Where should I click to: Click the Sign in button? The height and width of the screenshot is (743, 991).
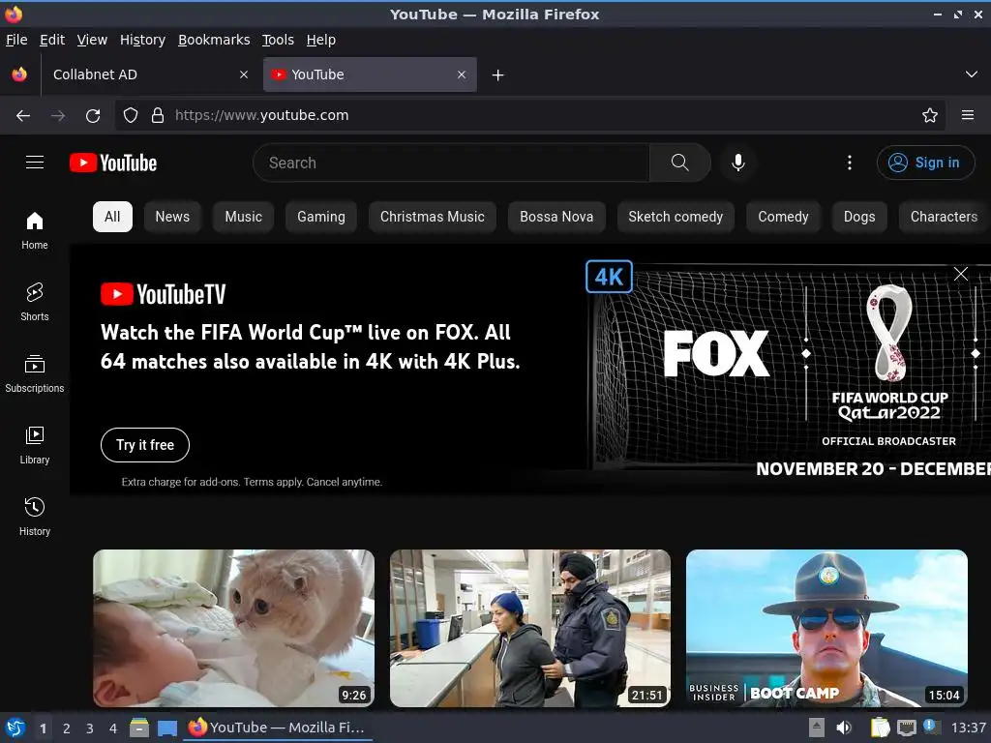[925, 163]
